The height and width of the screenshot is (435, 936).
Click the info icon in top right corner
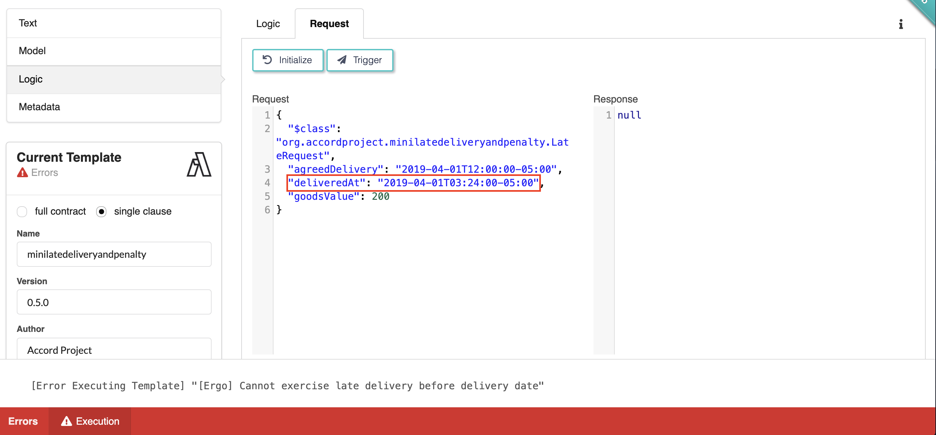[x=901, y=24]
